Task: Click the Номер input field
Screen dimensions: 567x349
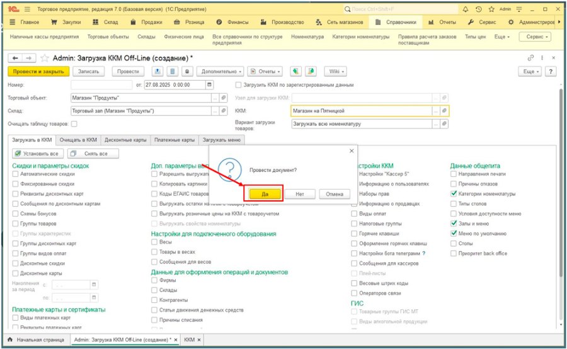Action: 101,85
